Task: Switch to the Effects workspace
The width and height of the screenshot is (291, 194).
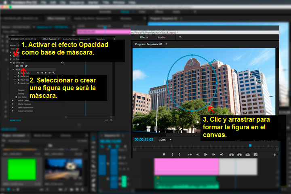Action: pos(144,37)
